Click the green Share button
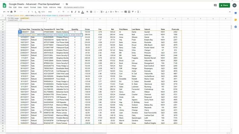Viewport: 239px width, 134px height. point(224,5)
